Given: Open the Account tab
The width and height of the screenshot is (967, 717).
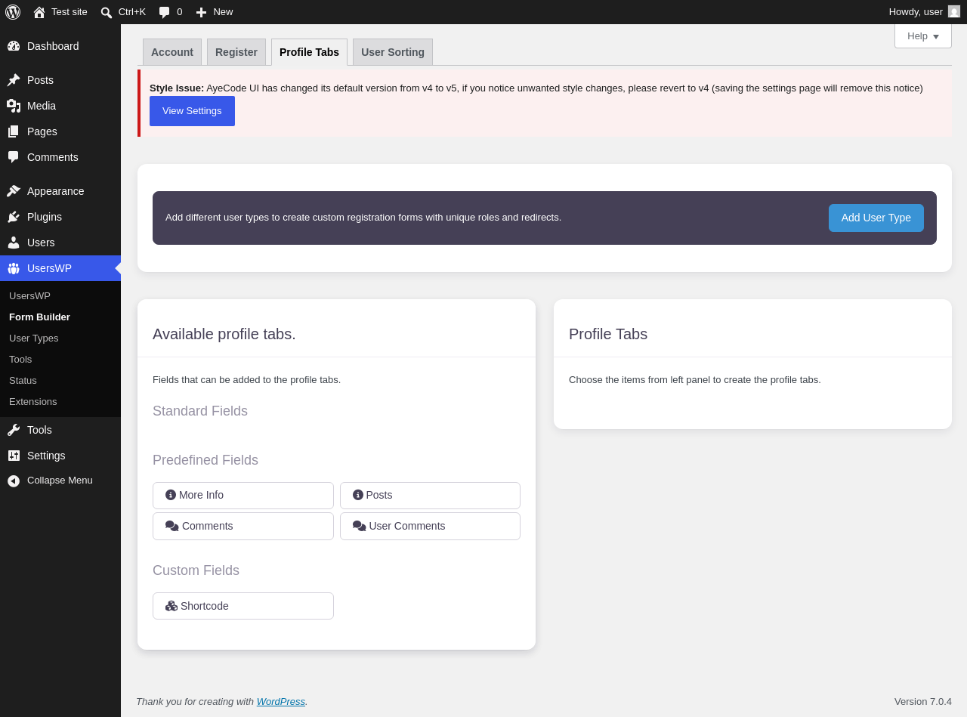Looking at the screenshot, I should (x=172, y=52).
